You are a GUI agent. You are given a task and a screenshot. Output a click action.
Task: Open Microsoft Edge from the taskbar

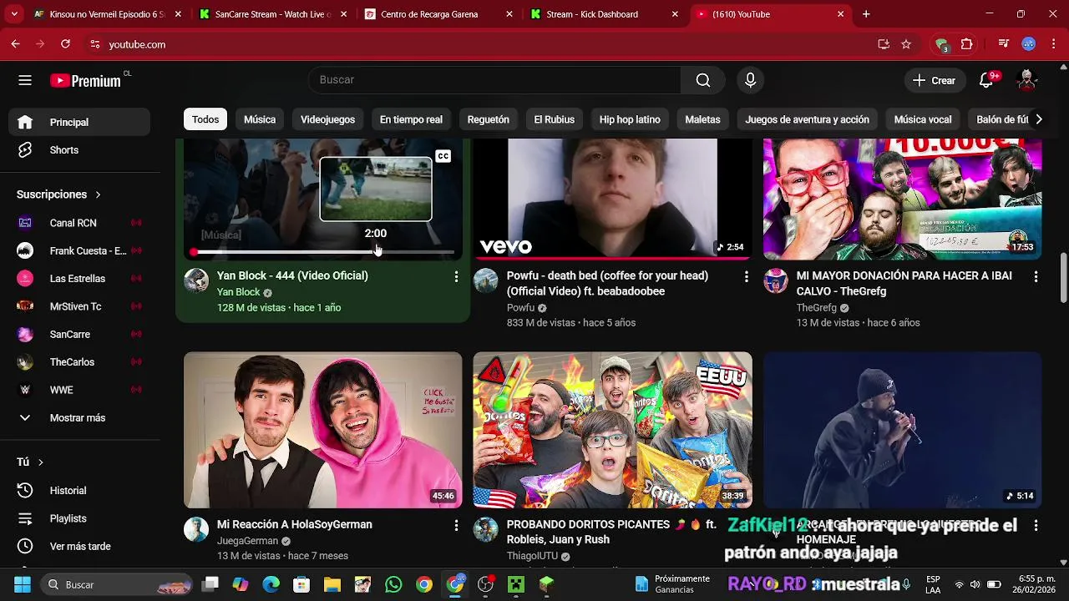[271, 584]
